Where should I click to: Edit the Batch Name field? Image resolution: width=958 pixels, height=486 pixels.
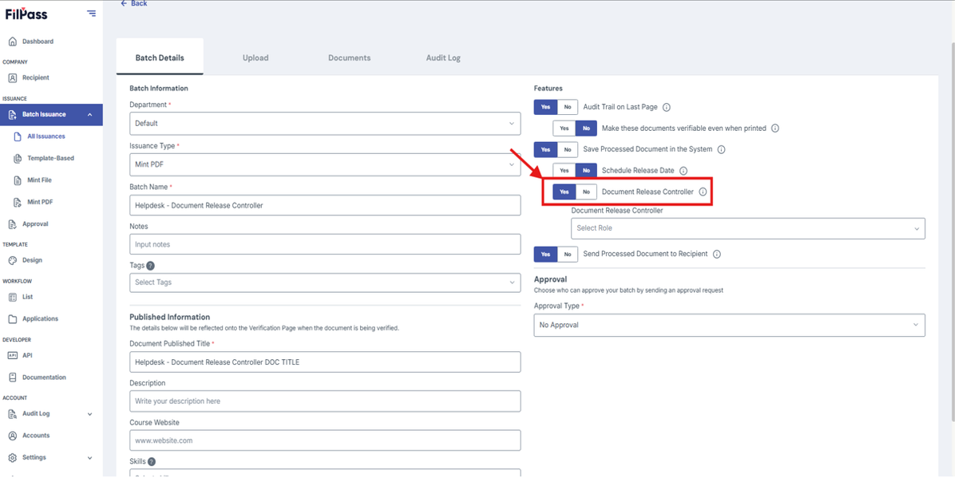(x=325, y=205)
